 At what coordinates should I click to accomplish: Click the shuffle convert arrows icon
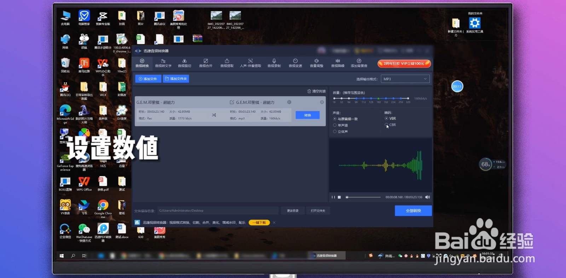click(x=214, y=115)
